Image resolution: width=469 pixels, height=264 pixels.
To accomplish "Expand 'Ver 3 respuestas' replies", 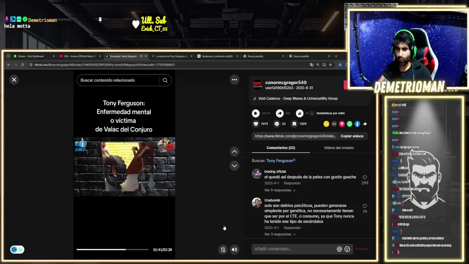I will (280, 234).
